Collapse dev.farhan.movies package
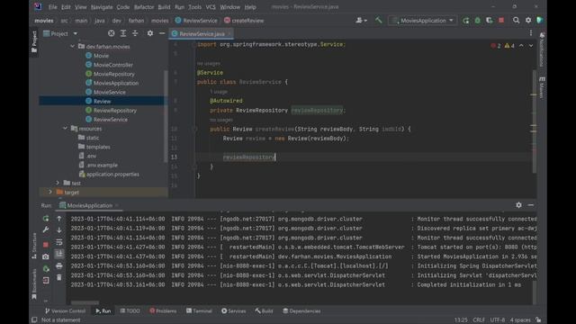Image resolution: width=576 pixels, height=324 pixels. click(72, 47)
